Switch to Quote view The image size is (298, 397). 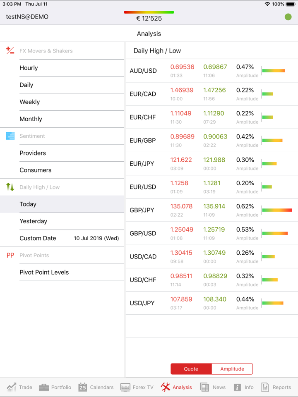pos(191,369)
